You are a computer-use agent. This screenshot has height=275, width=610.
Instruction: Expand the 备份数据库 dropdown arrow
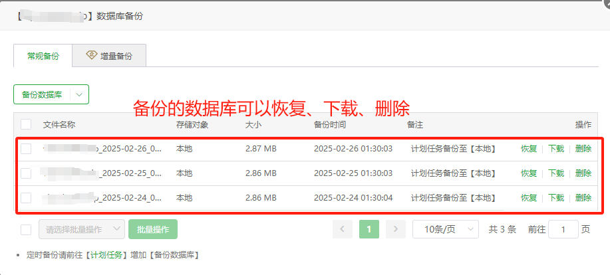(79, 94)
